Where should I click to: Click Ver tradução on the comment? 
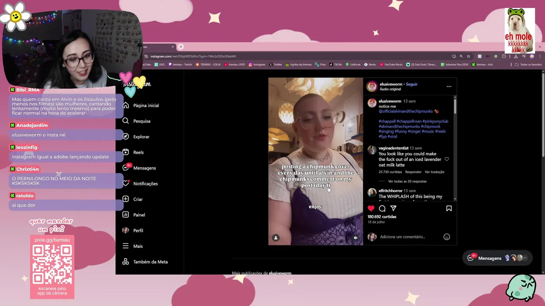pos(434,172)
